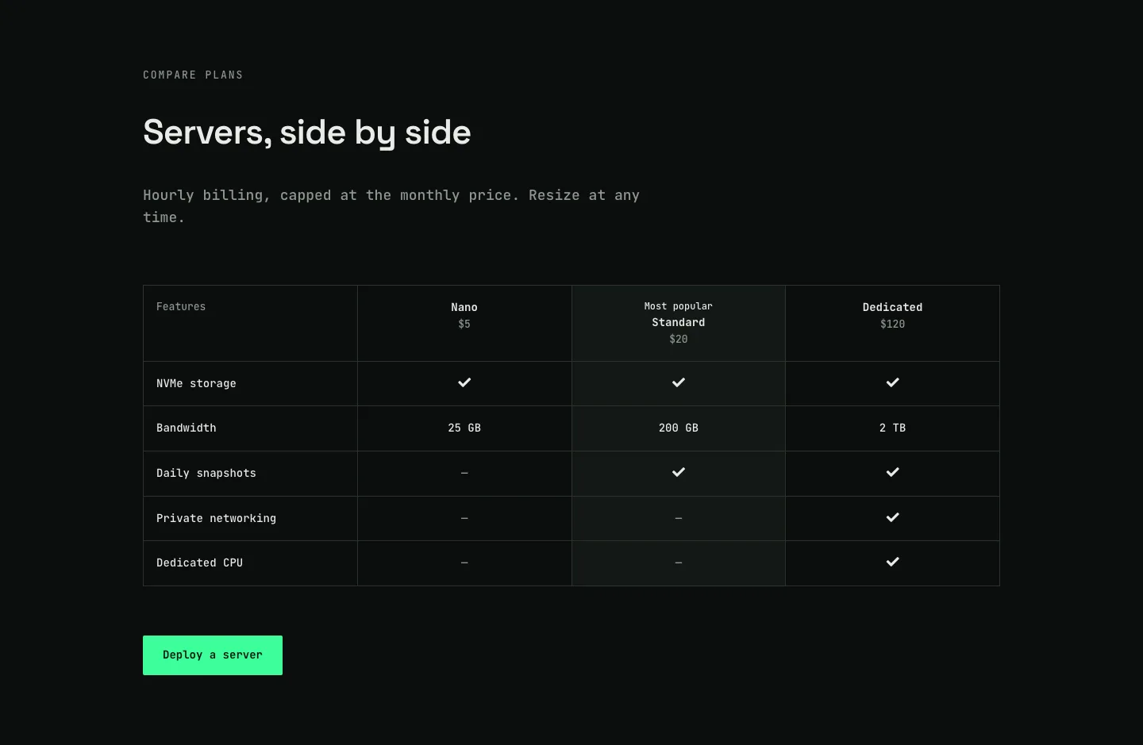Click the Private networking checkmark for Dedicated
1143x745 pixels.
(893, 517)
